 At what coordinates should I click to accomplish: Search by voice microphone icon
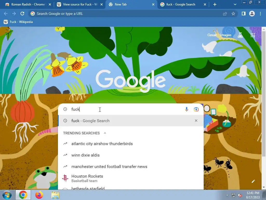[x=187, y=109]
